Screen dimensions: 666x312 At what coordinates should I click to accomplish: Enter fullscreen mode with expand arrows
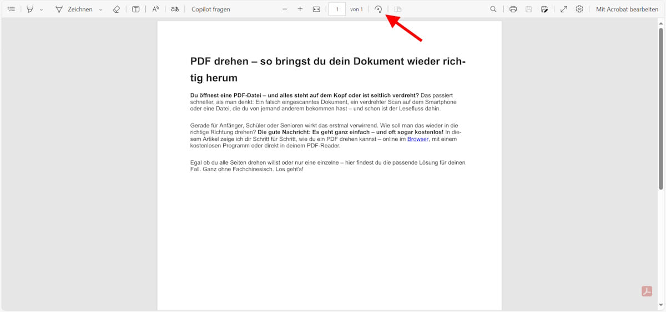pos(564,9)
